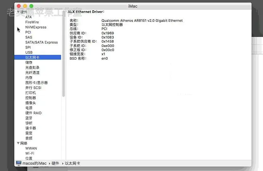Open the 打印机 printers entry
The width and height of the screenshot is (263, 171).
31,93
